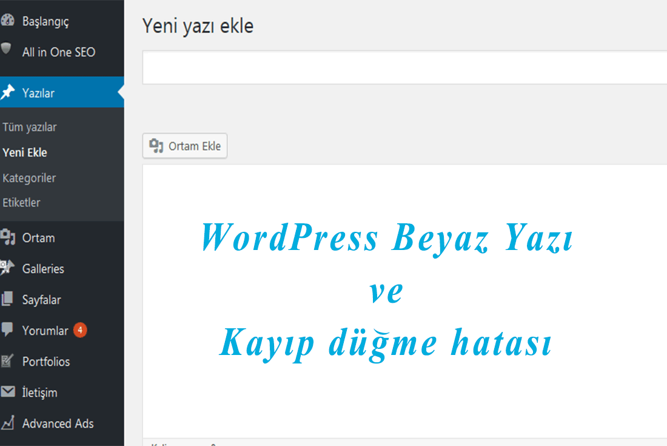
Task: Select the Yeni Ekle submenu link
Action: pos(25,152)
